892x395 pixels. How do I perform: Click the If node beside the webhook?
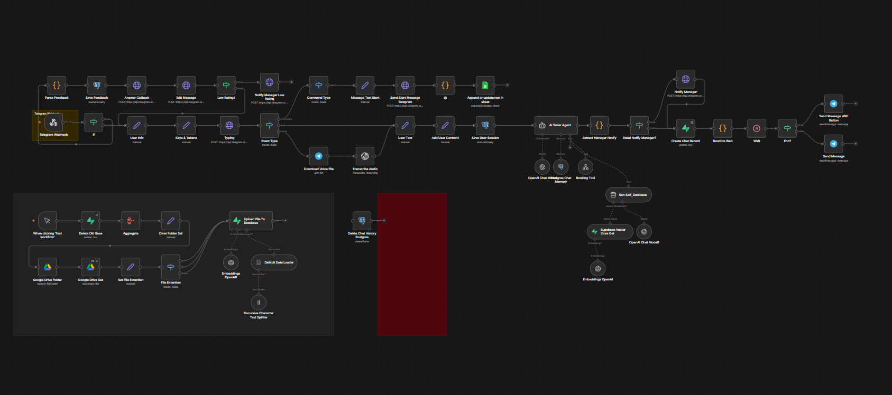pos(94,123)
